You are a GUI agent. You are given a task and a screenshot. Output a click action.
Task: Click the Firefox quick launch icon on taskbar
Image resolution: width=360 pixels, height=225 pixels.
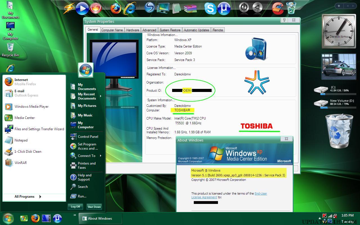[x=35, y=218]
